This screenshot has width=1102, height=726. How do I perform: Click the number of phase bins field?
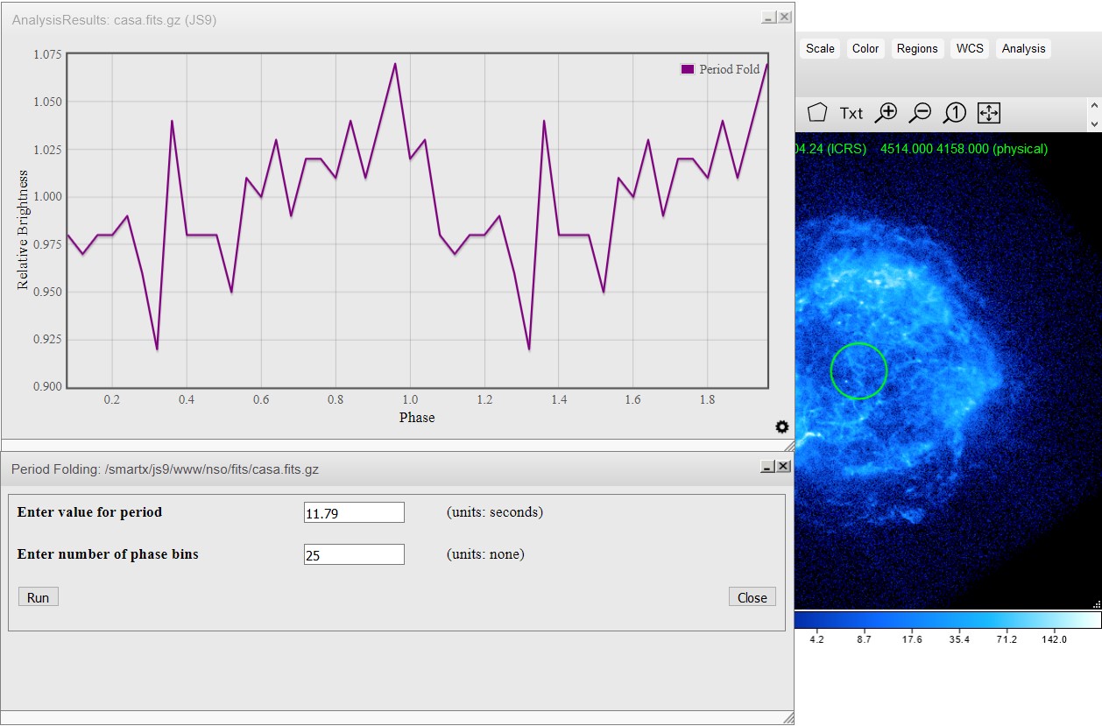pos(354,554)
